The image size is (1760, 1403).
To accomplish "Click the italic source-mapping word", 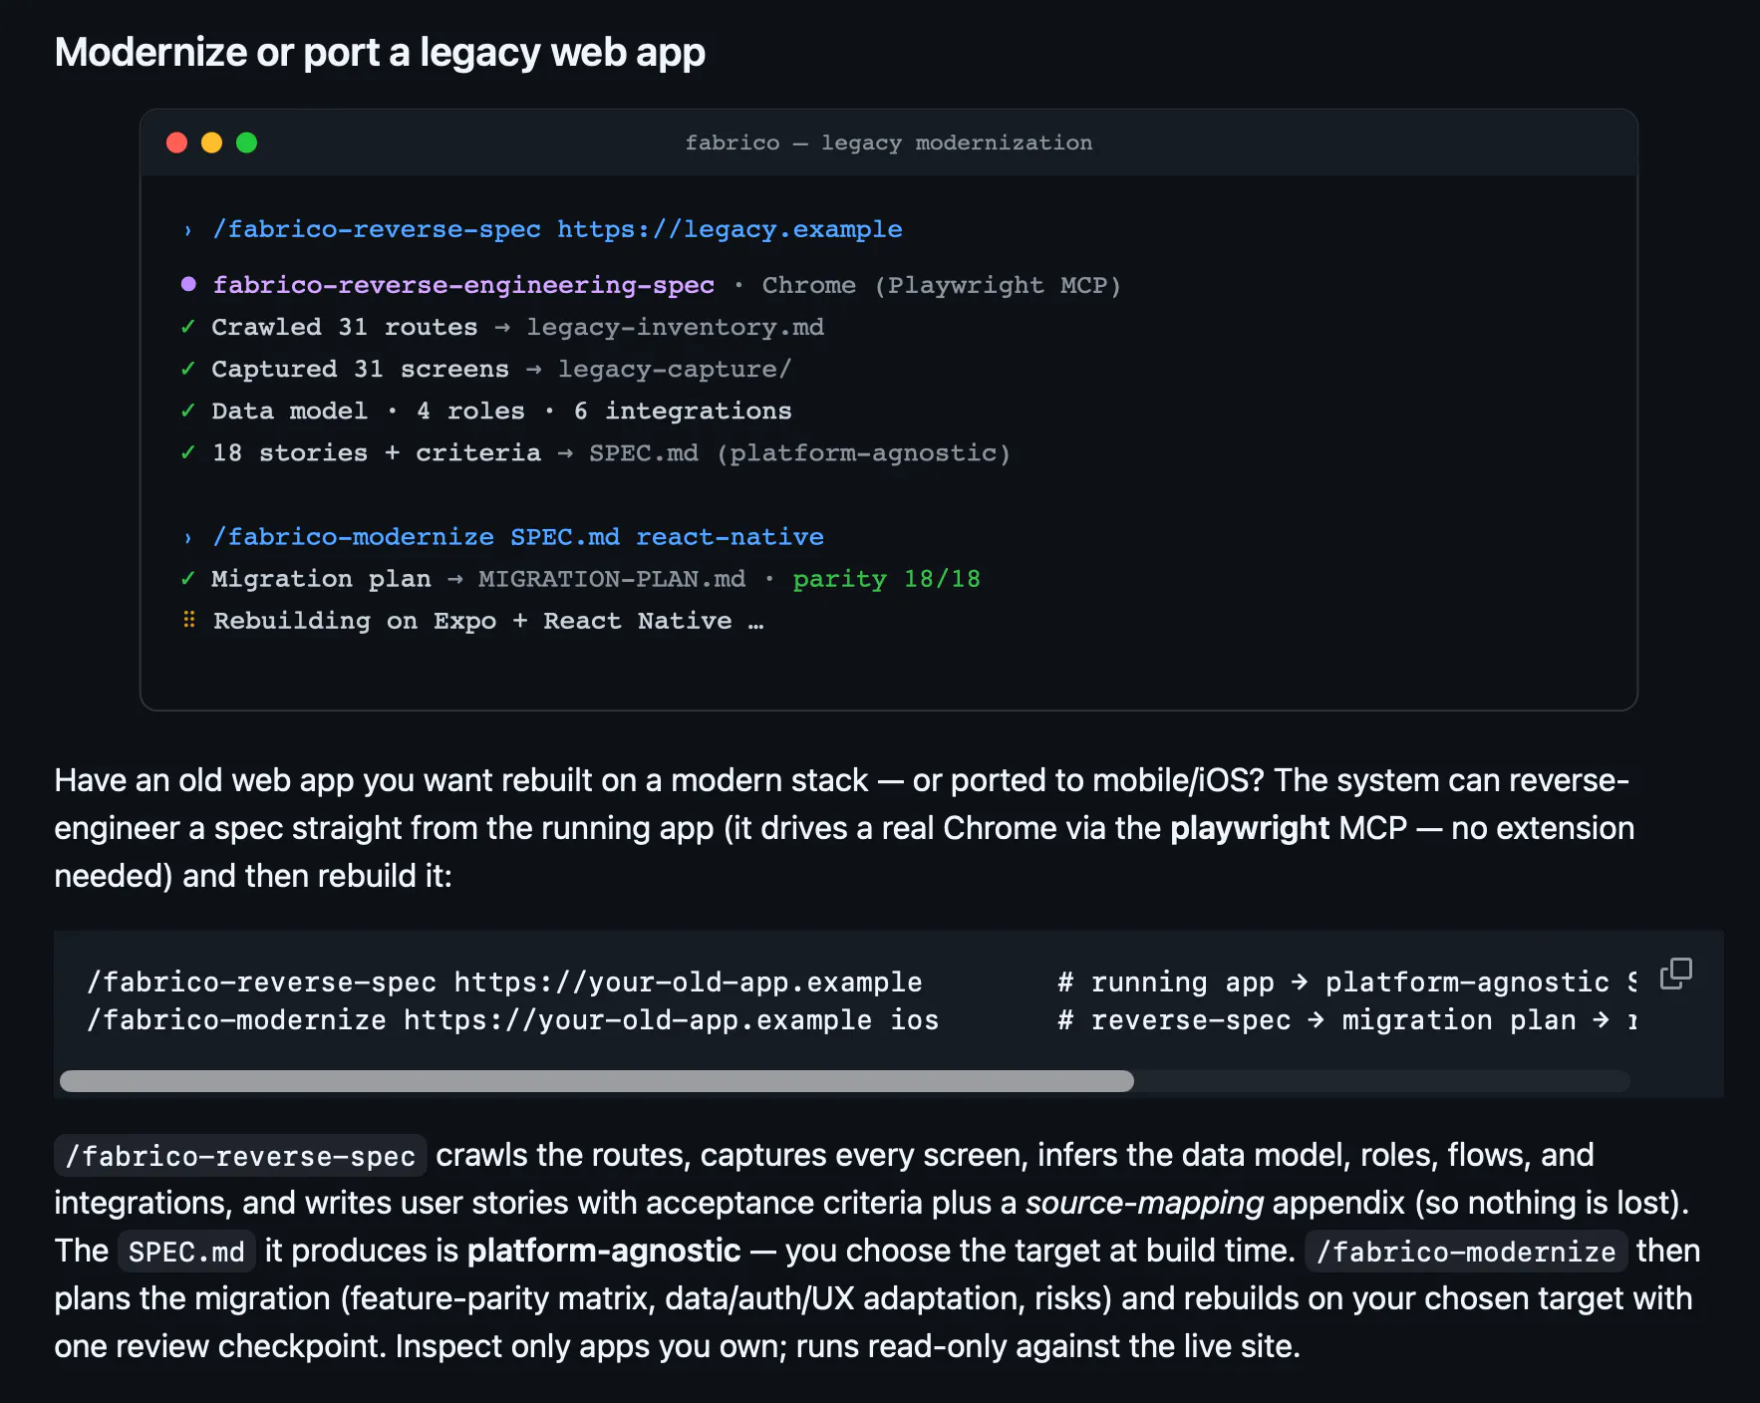I will [x=1144, y=1203].
